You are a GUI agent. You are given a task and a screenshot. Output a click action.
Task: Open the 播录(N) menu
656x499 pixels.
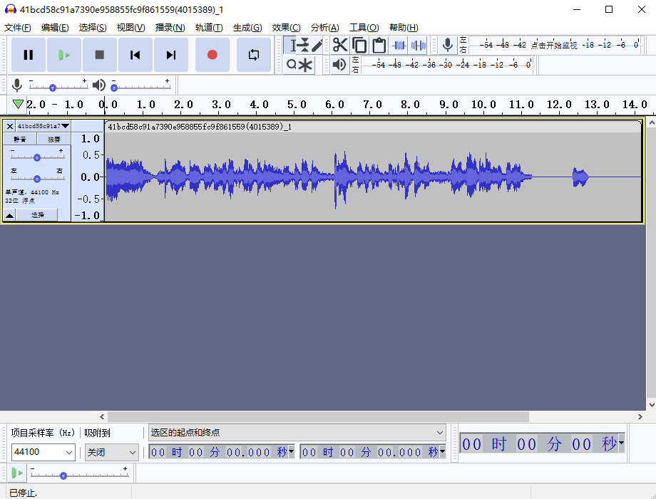click(x=170, y=28)
